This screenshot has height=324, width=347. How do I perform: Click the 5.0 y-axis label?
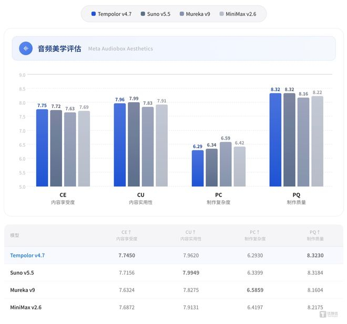coord(22,187)
